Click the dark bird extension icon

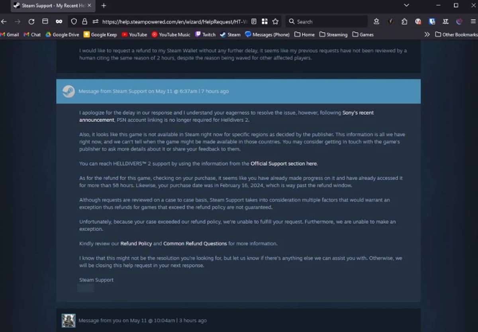pyautogui.click(x=391, y=21)
